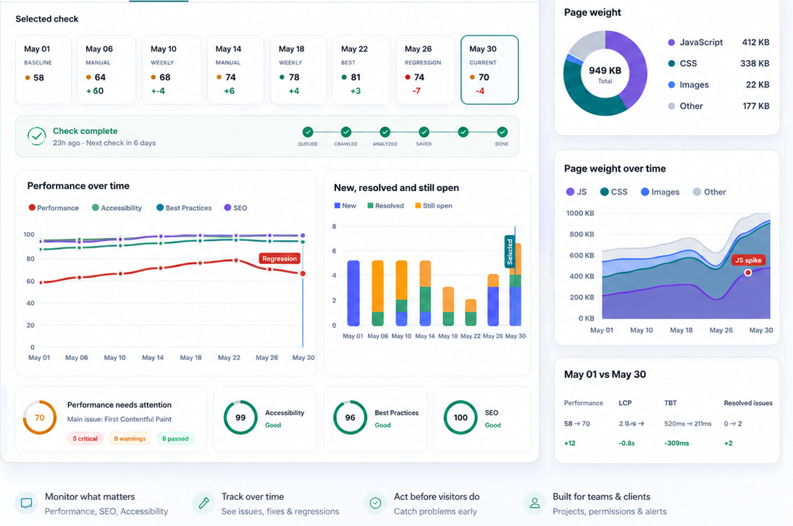Click the 177 KB Other value
793x526 pixels.
click(x=755, y=106)
